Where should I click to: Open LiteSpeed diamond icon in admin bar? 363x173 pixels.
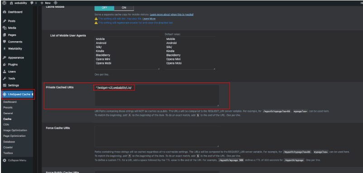point(55,3)
